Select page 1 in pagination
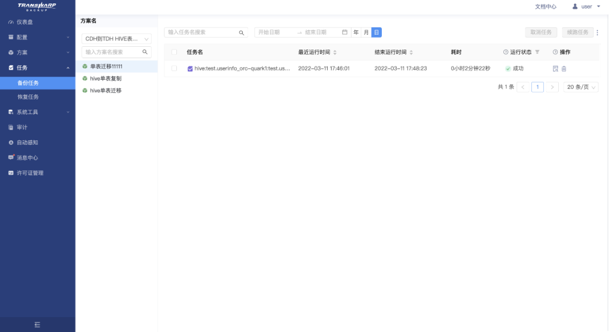Viewport: 609px width, 332px height. [538, 87]
